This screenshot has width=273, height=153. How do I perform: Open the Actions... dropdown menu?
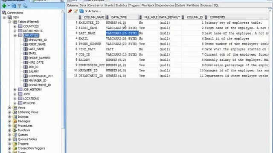93,11
